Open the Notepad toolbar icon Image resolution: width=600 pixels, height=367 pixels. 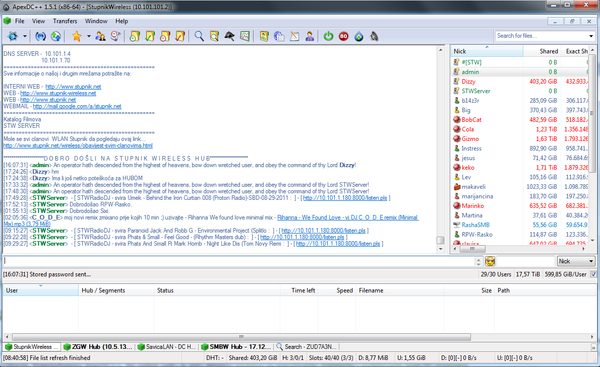(294, 36)
